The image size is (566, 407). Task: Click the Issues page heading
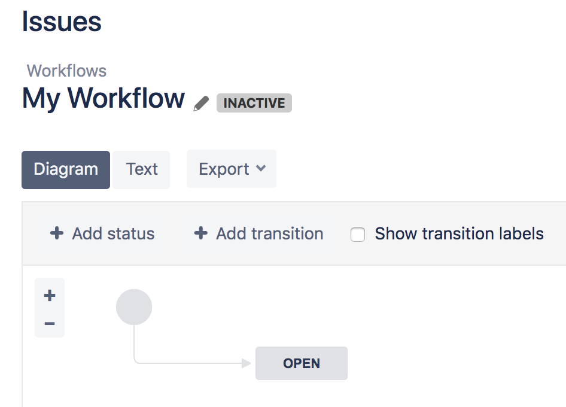62,22
